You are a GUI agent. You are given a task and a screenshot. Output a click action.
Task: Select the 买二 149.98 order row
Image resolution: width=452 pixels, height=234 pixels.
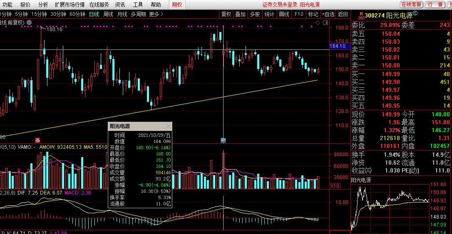point(401,82)
